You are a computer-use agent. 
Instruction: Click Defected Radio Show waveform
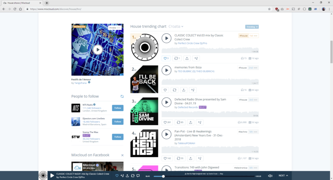210,114
